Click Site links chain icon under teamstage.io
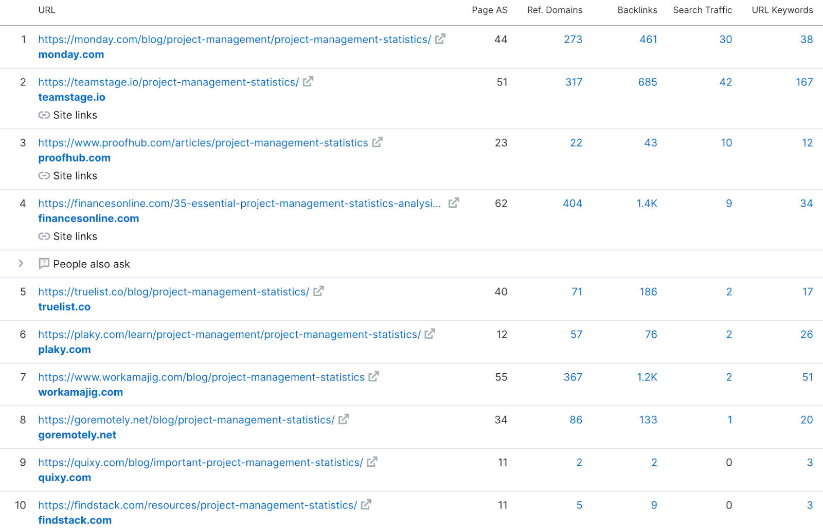This screenshot has width=823, height=528. click(44, 115)
